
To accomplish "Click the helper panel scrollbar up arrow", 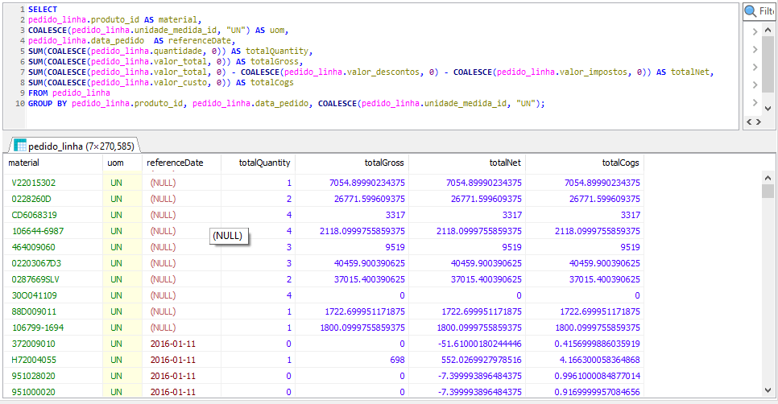I will [x=768, y=31].
